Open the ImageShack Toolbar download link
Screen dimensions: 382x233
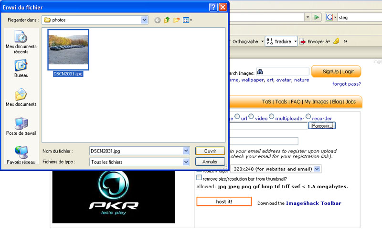(314, 203)
